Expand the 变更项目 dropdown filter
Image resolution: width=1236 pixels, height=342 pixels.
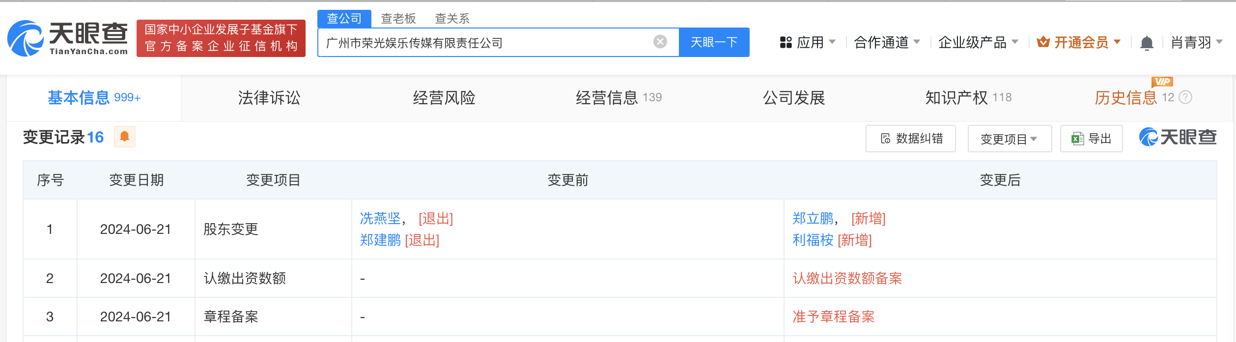(1009, 139)
